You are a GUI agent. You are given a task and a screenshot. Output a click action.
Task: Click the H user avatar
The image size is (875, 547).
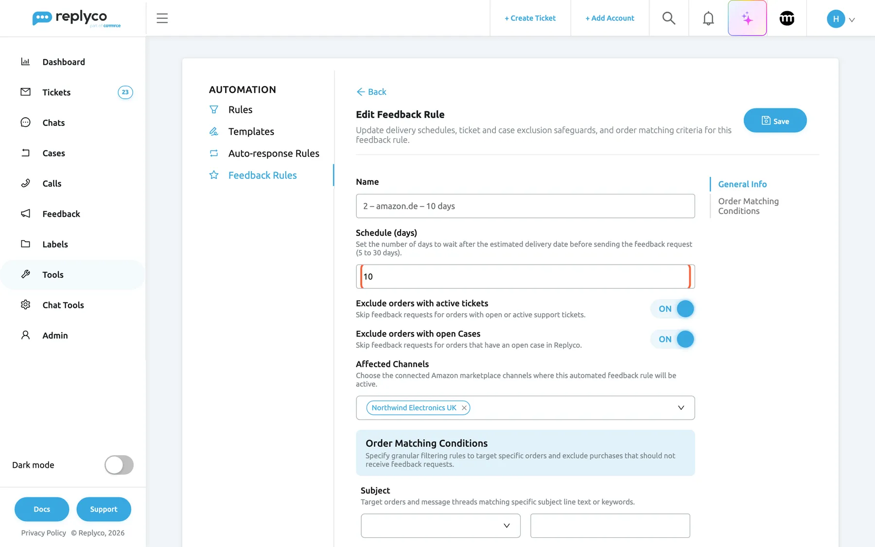[836, 19]
